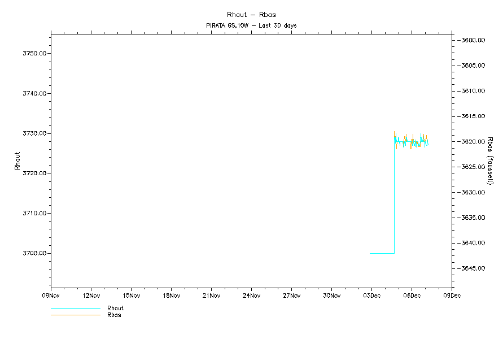Viewport: 503px width, 356px height.
Task: Click the 09Dec date tick label
Action: click(x=452, y=296)
